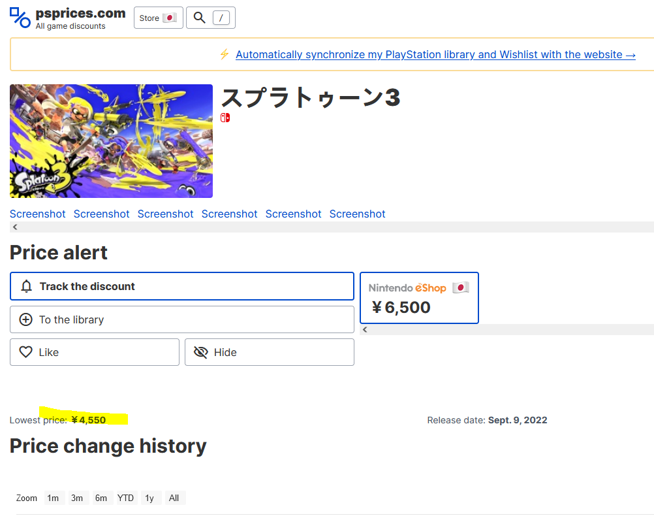The image size is (654, 520).
Task: Click the crossed-eye icon on Hide
Action: tap(200, 352)
